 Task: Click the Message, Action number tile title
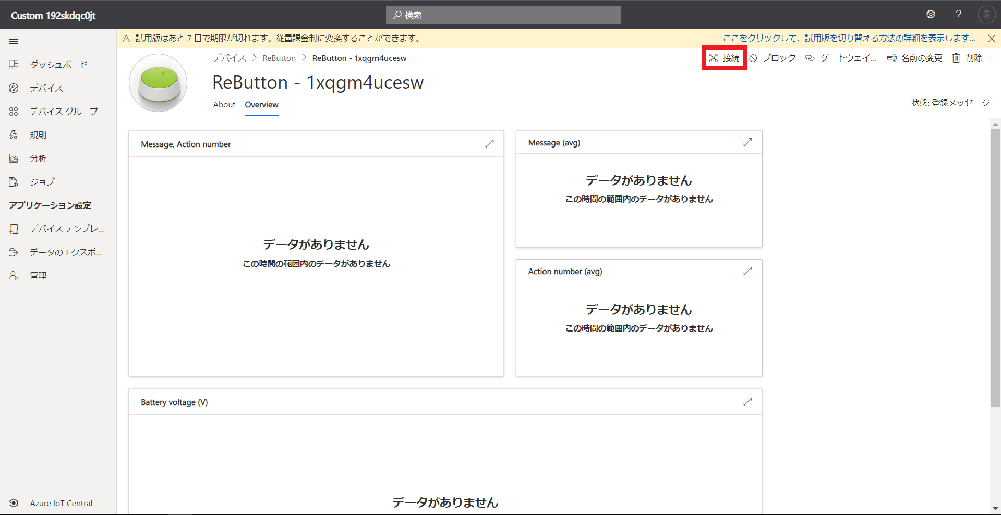pos(186,144)
